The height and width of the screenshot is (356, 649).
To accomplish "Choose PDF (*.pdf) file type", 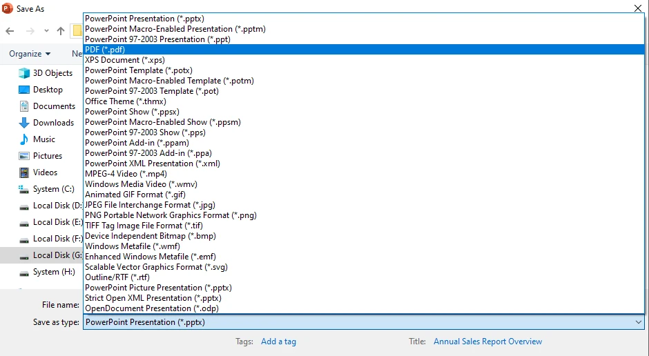I will pyautogui.click(x=364, y=50).
